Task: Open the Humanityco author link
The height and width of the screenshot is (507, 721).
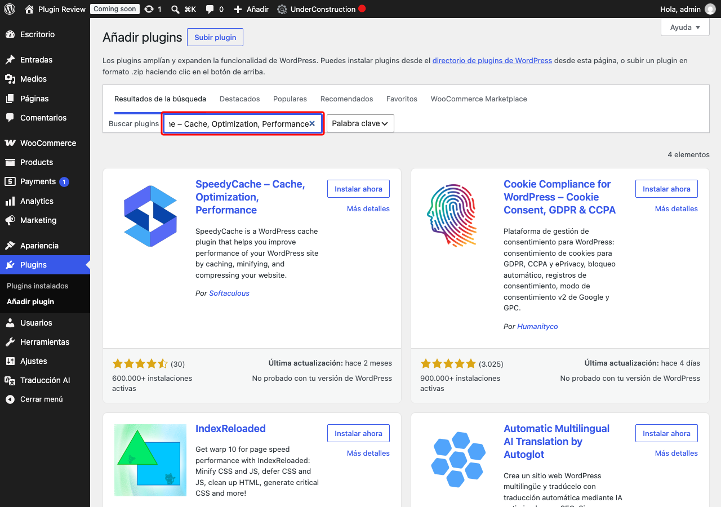Action: (537, 326)
